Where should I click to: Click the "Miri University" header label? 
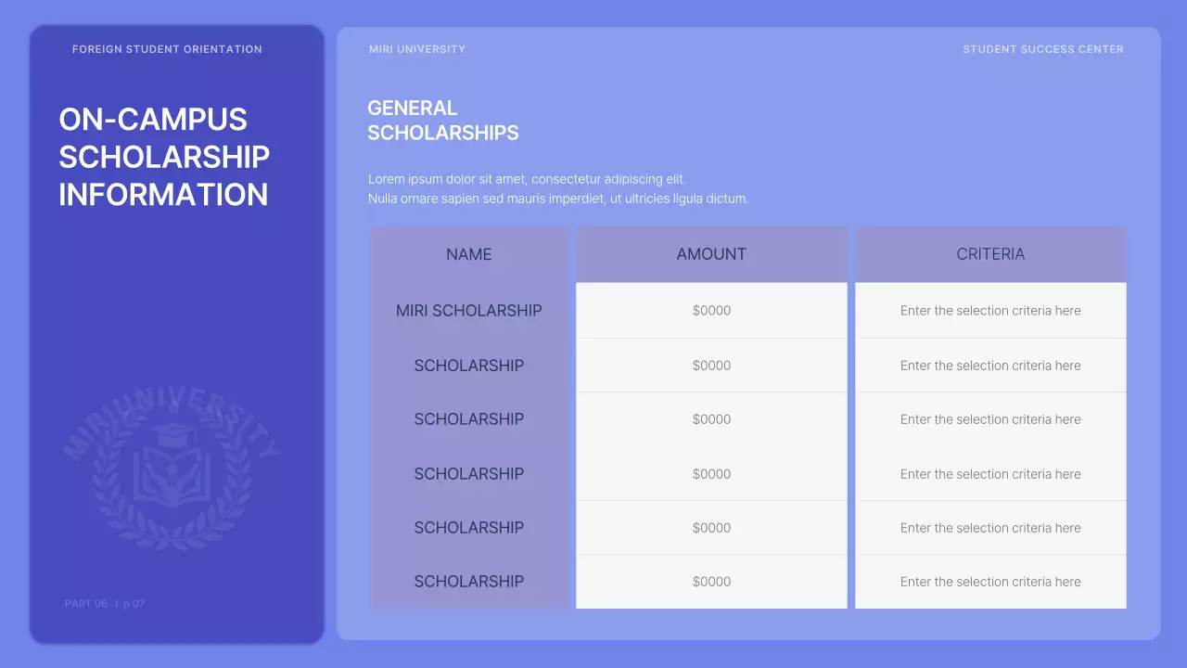417,49
